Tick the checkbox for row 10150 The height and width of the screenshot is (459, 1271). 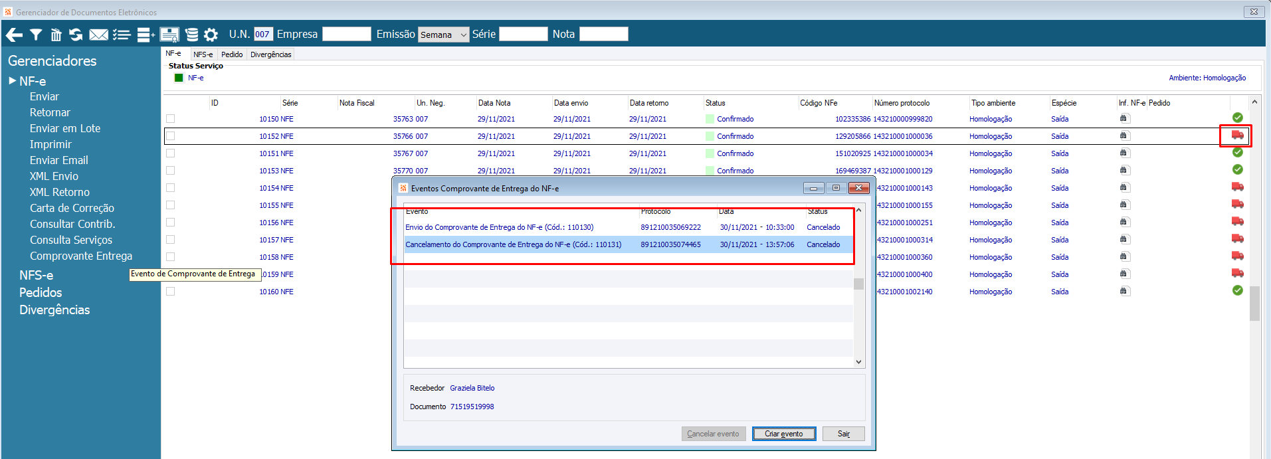pyautogui.click(x=171, y=119)
